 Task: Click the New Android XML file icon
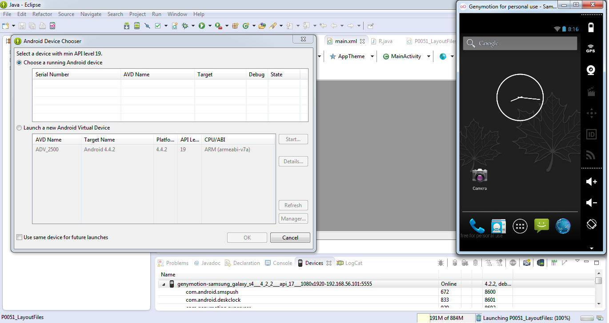175,26
